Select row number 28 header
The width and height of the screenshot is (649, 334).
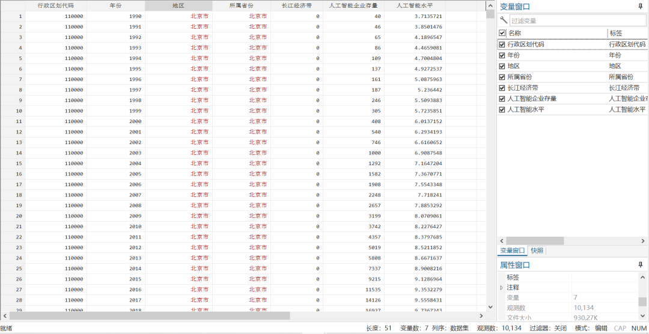pos(13,300)
